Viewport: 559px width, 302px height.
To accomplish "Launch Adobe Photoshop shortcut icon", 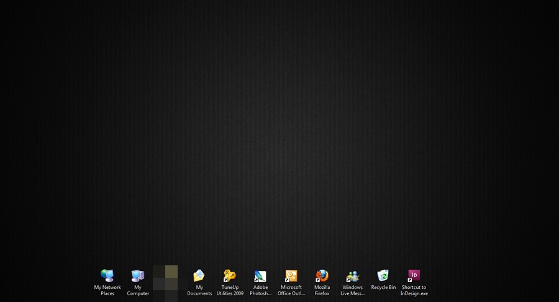I will click(260, 276).
